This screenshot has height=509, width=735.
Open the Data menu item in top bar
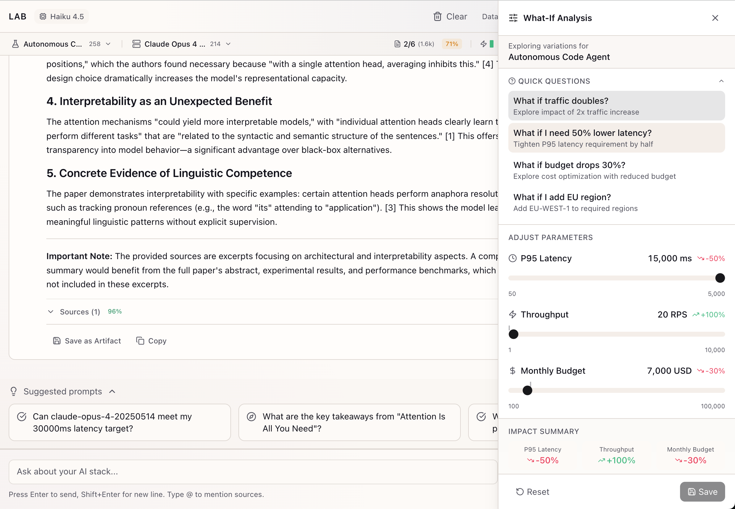pyautogui.click(x=490, y=16)
